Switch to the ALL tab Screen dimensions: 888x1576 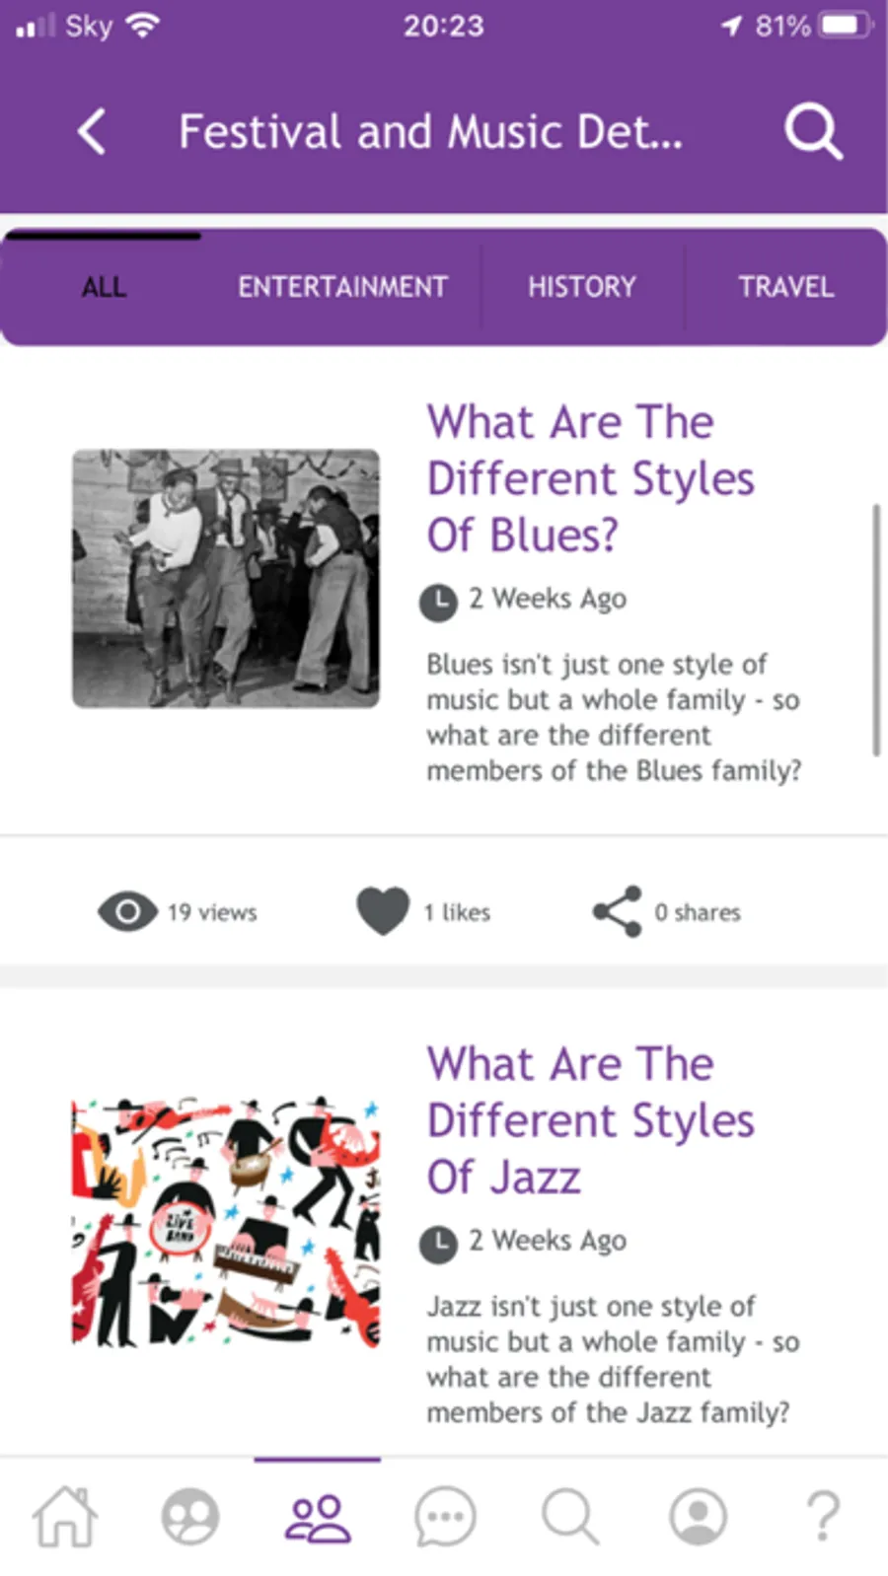click(x=104, y=287)
